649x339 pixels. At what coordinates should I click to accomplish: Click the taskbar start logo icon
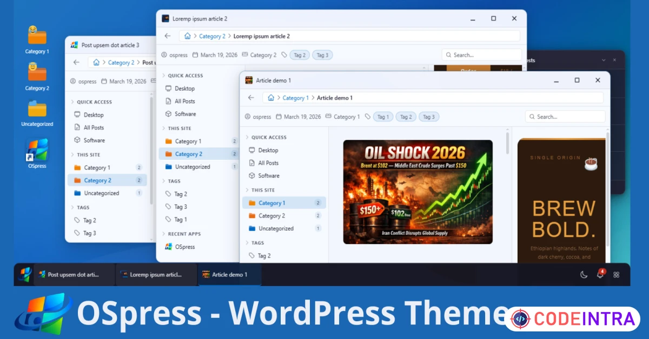click(25, 274)
